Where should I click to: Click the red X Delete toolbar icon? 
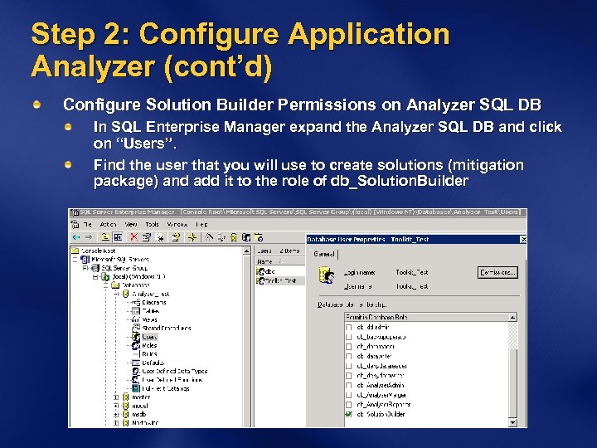point(134,237)
